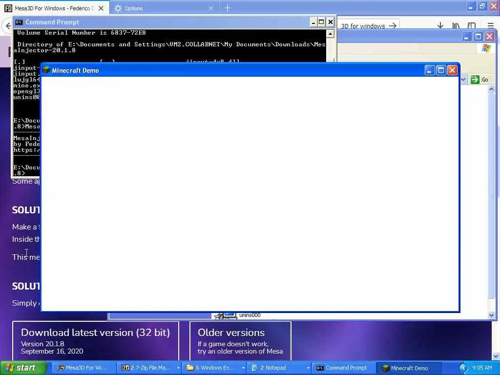Viewport: 500px width, 375px height.
Task: Expand Explorer address bar dropdown
Action: click(463, 80)
